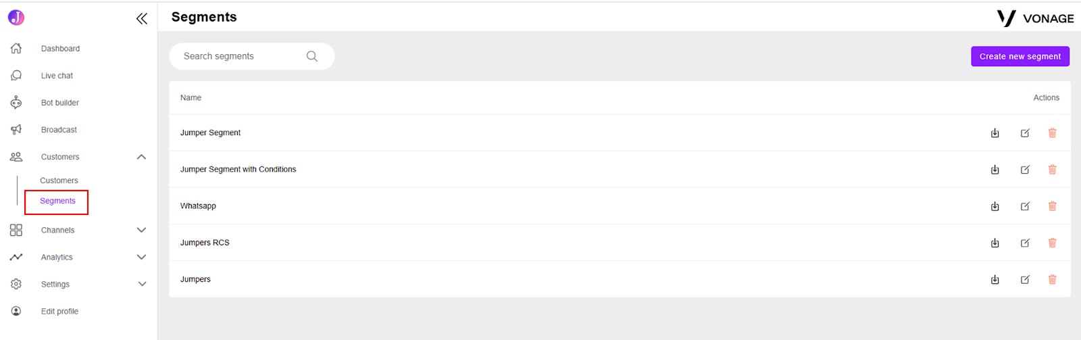Download the Jumper Segment row
The image size is (1081, 340).
pos(995,133)
